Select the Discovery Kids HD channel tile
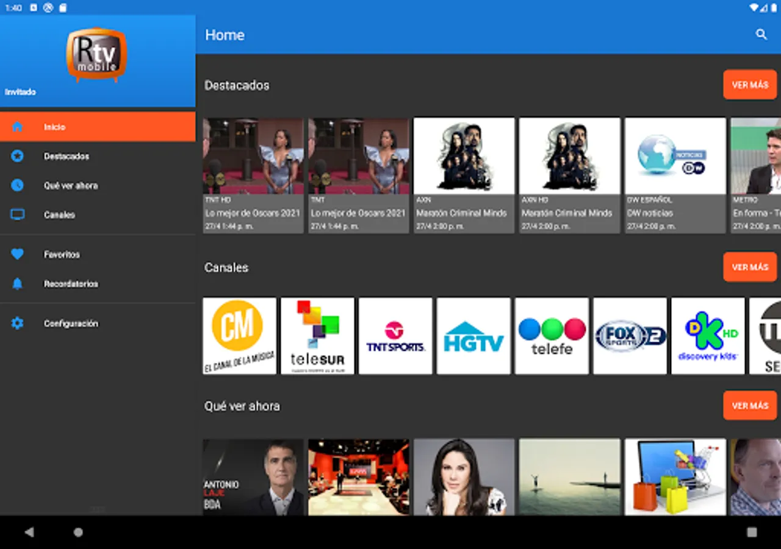This screenshot has width=781, height=549. pyautogui.click(x=708, y=336)
